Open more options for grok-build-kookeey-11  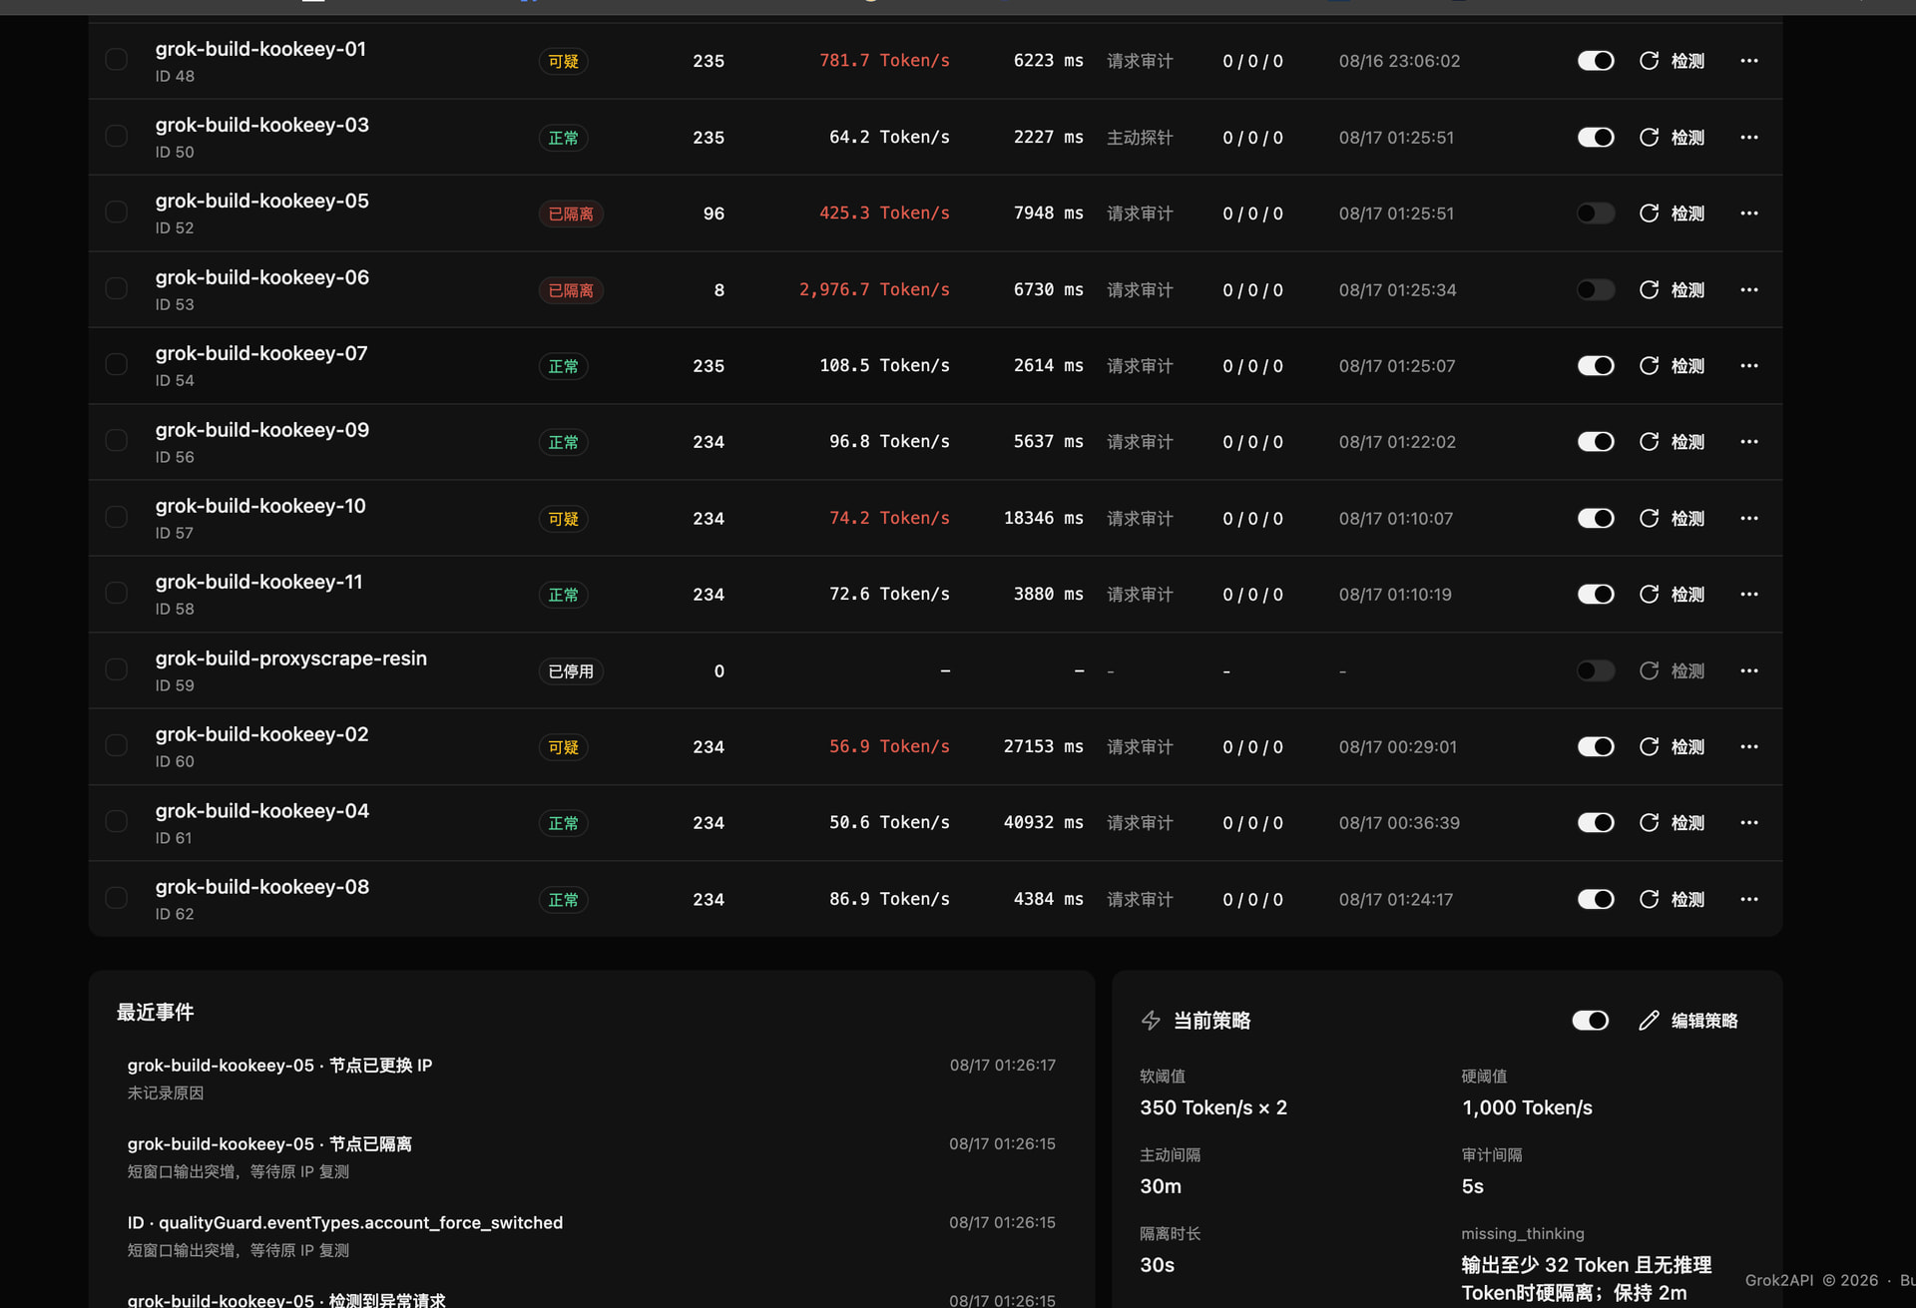pyautogui.click(x=1748, y=595)
